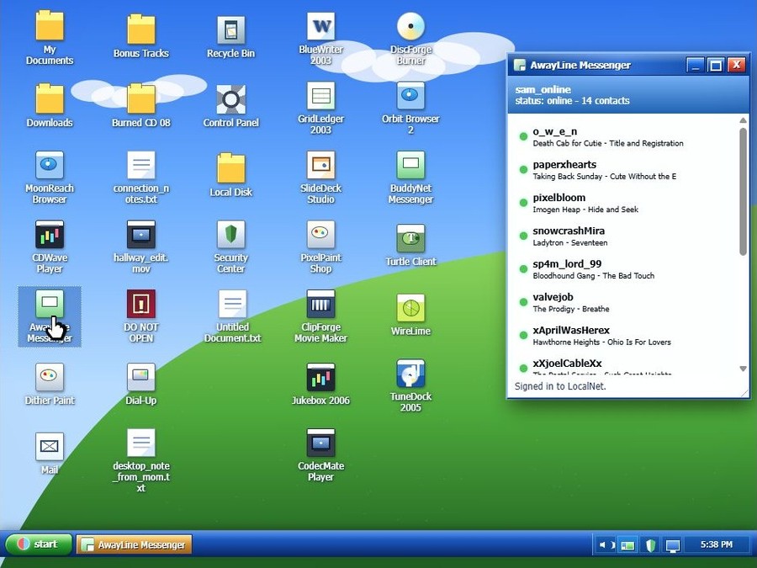Select PixelPaint Shop icon

pyautogui.click(x=321, y=247)
